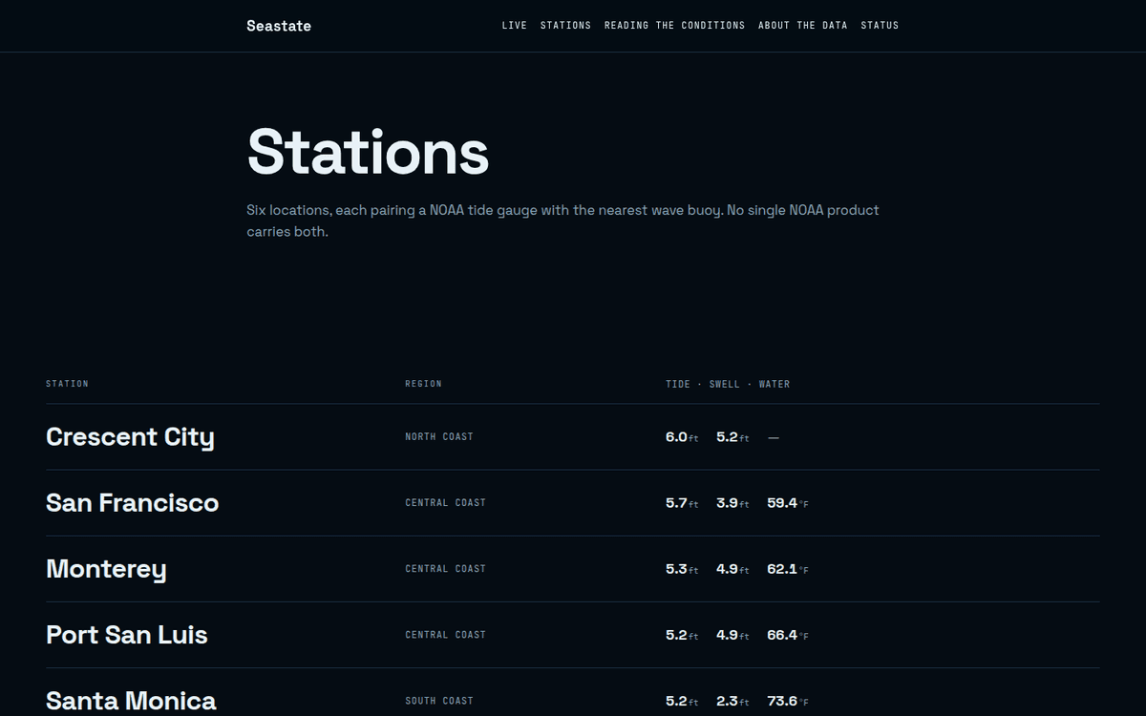The width and height of the screenshot is (1146, 716).
Task: Click Monterey swell value 4.9 ft
Action: point(732,569)
